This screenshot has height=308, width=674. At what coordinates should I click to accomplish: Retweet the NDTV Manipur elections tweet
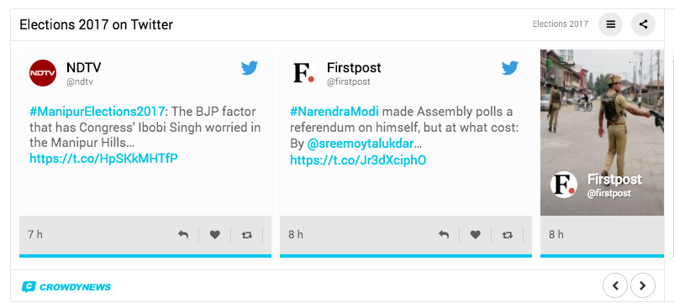point(247,235)
